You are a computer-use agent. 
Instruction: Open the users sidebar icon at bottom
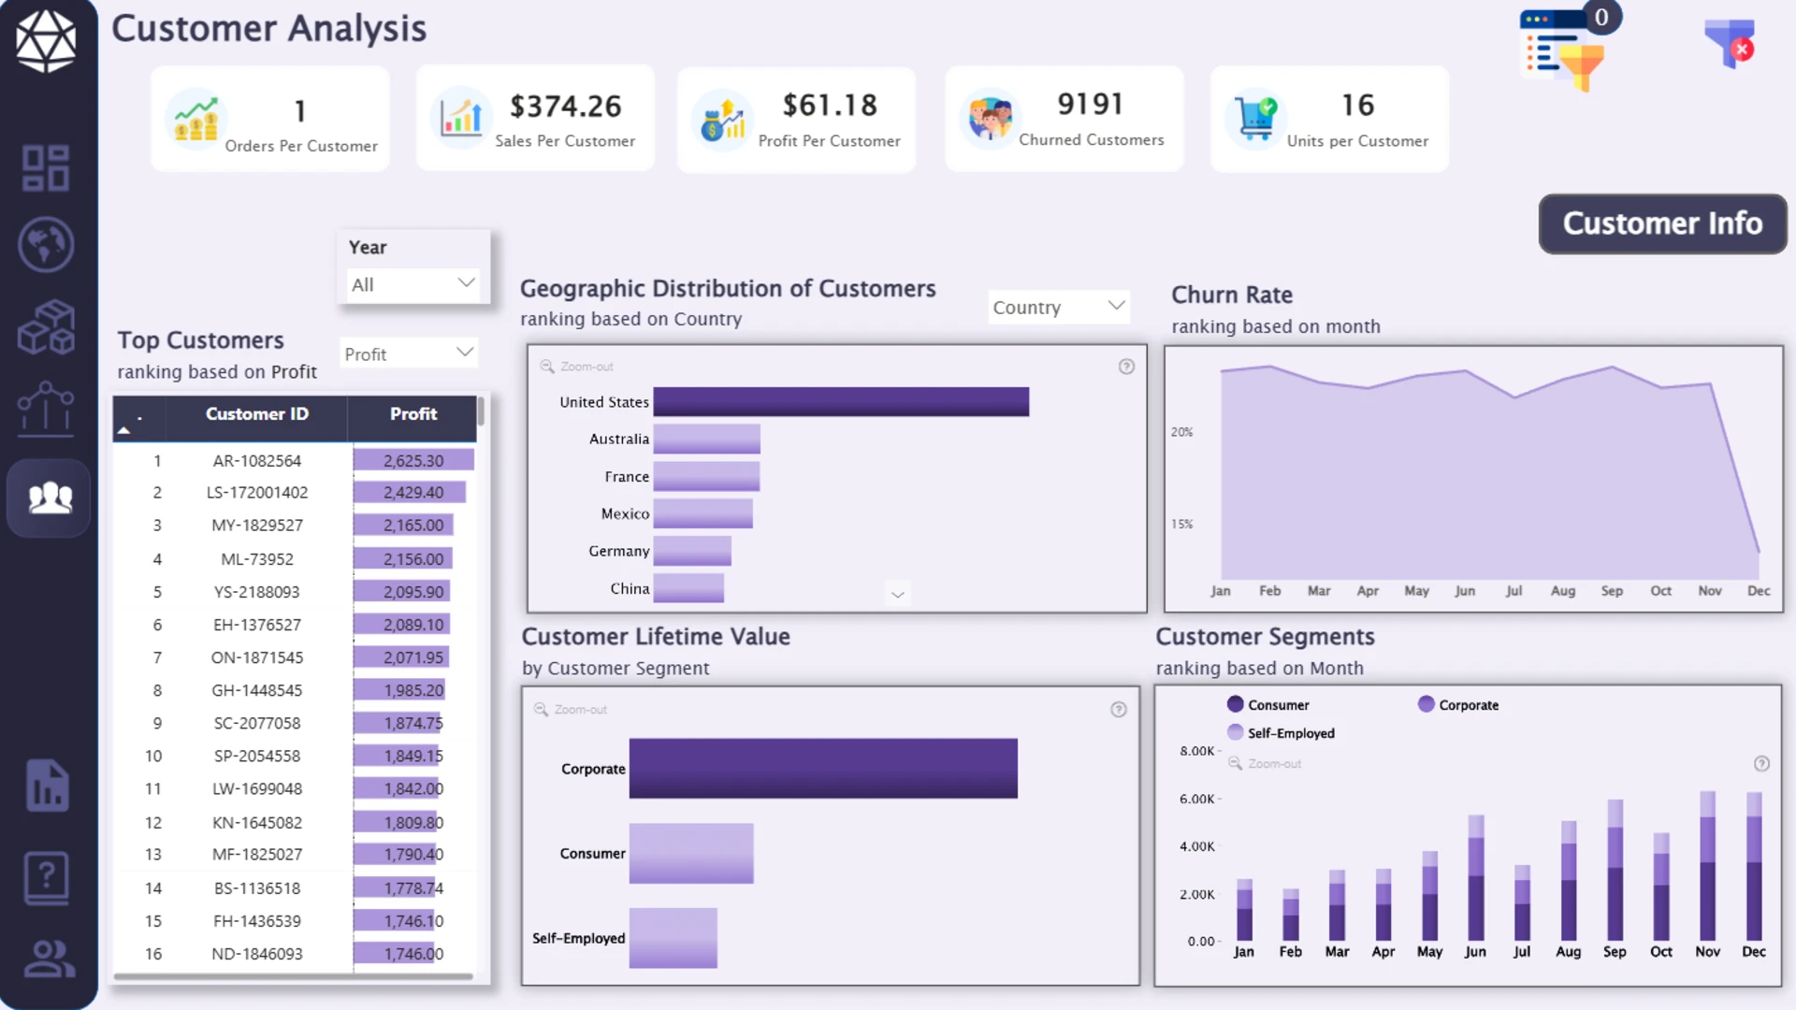49,959
